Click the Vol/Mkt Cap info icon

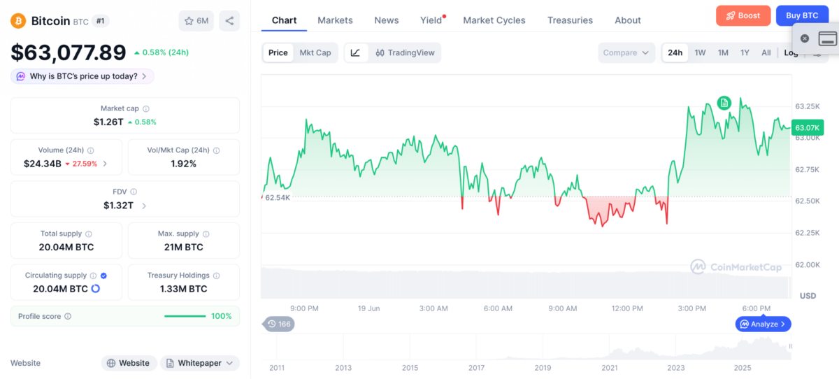216,150
